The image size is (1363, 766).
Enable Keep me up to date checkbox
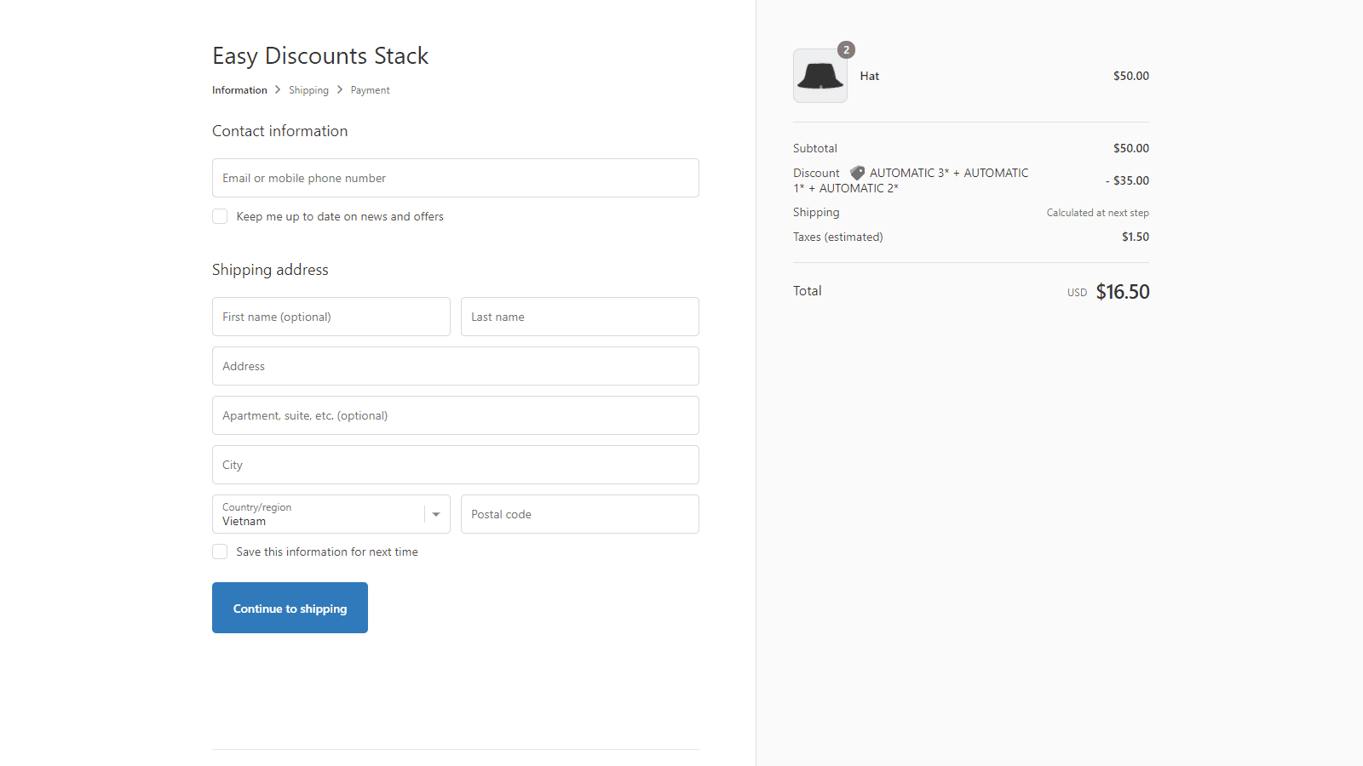(220, 216)
